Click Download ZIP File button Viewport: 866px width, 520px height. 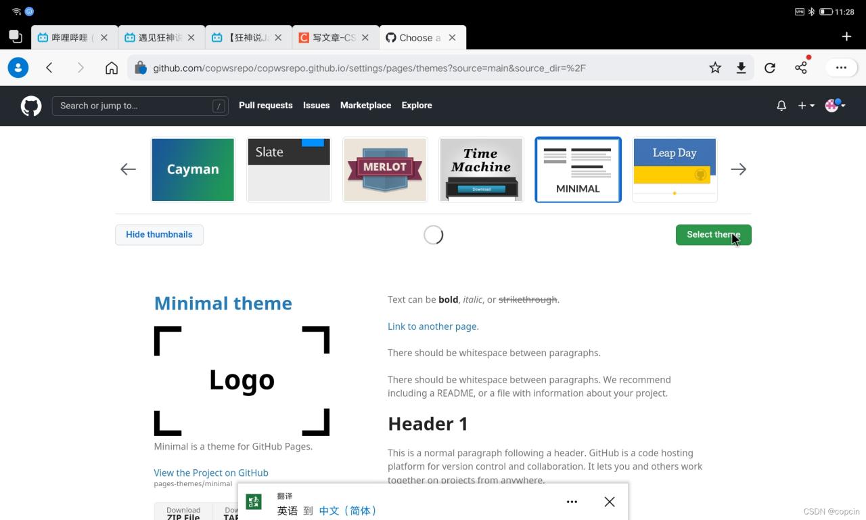[x=183, y=513]
